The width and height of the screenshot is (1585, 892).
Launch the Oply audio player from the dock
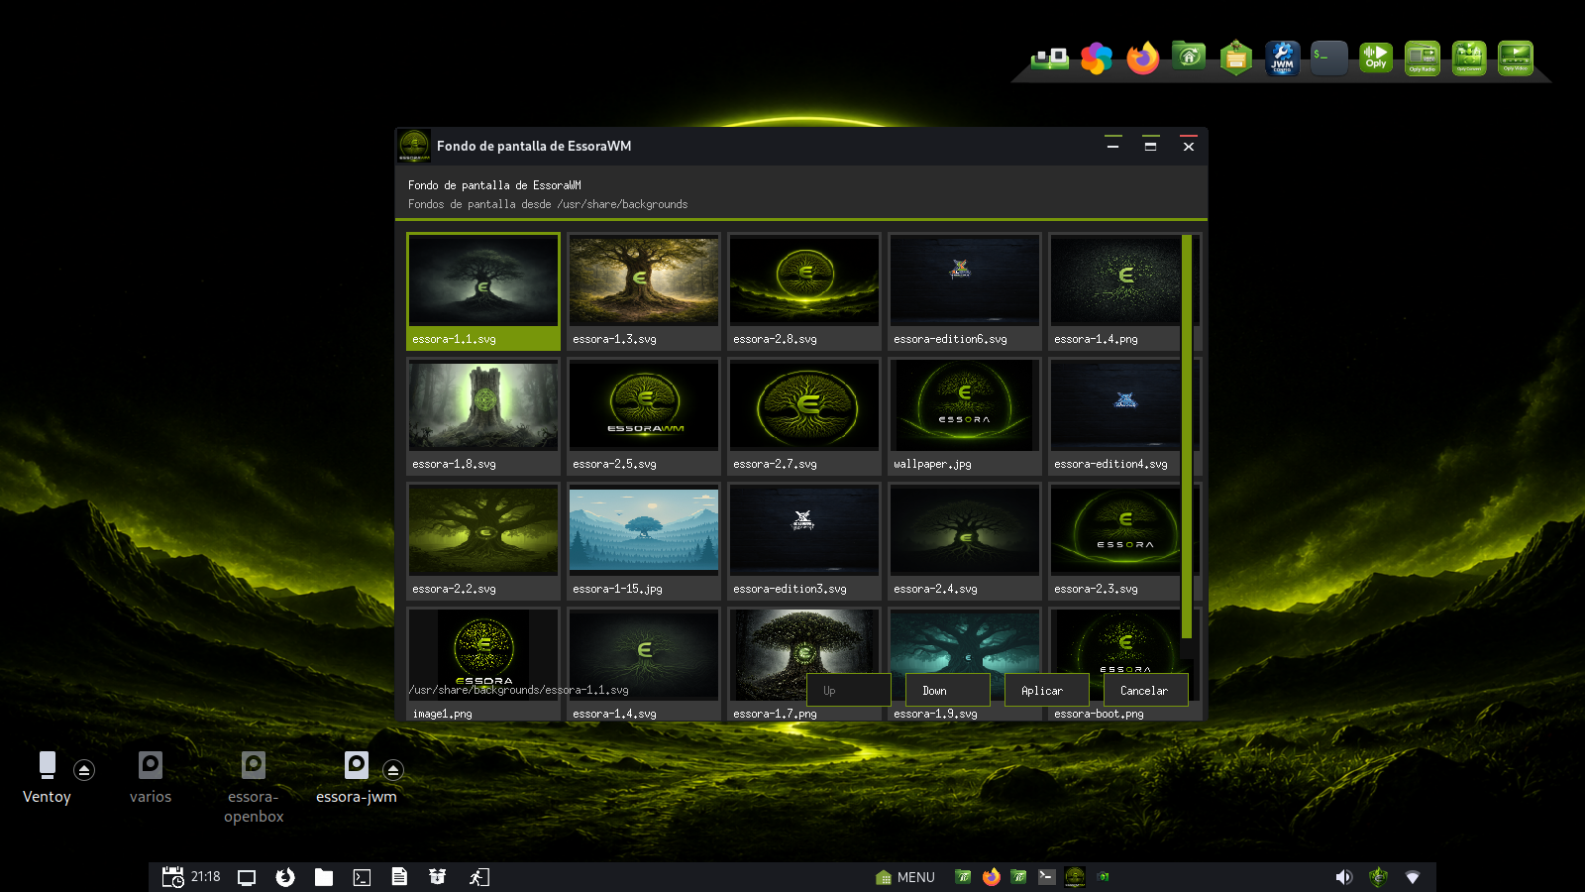1376,58
